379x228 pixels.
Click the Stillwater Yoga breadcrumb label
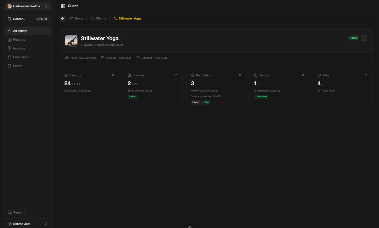[130, 18]
